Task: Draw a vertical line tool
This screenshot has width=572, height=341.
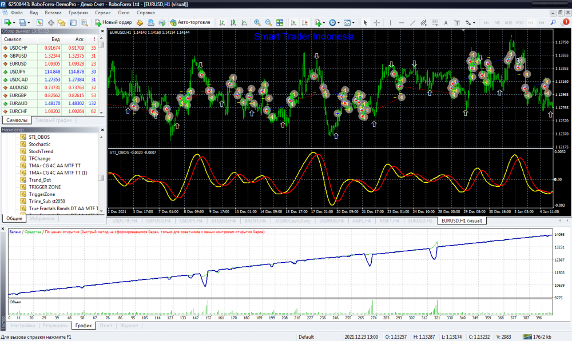Action: (391, 23)
